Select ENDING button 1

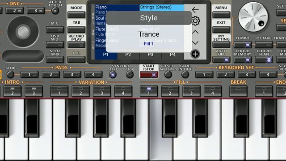coord(264,91)
